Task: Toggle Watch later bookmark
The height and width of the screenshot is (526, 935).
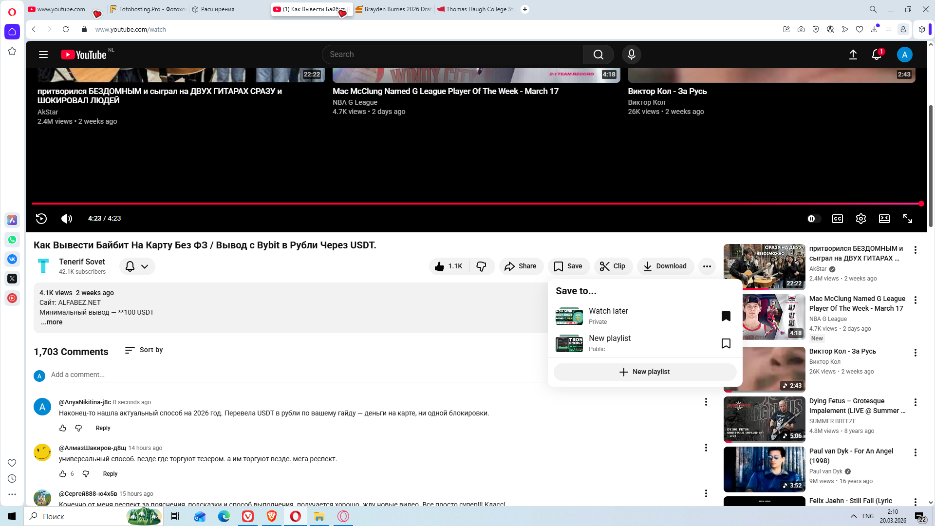Action: (726, 316)
